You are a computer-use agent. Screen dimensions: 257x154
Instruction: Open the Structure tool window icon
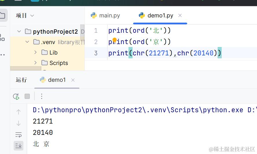[2, 37]
